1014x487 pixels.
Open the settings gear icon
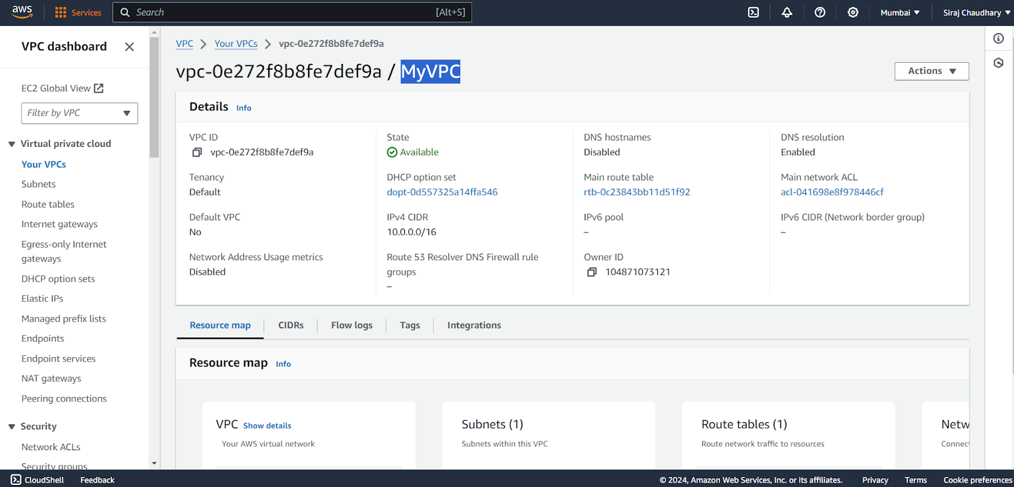(853, 13)
